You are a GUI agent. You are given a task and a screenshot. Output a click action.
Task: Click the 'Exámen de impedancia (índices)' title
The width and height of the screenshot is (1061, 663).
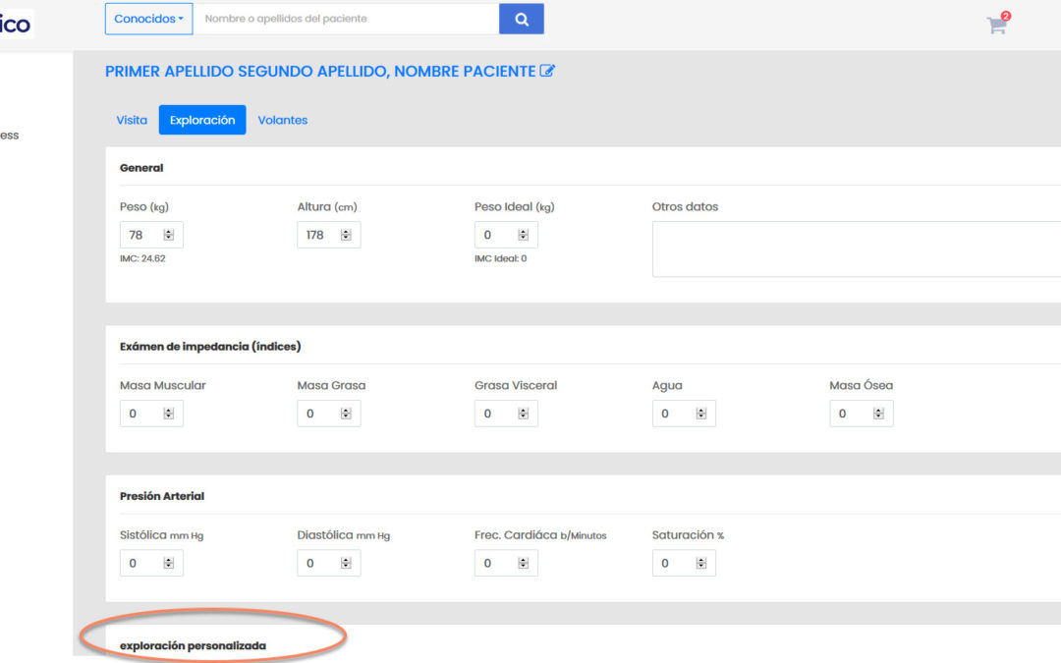[x=210, y=347]
